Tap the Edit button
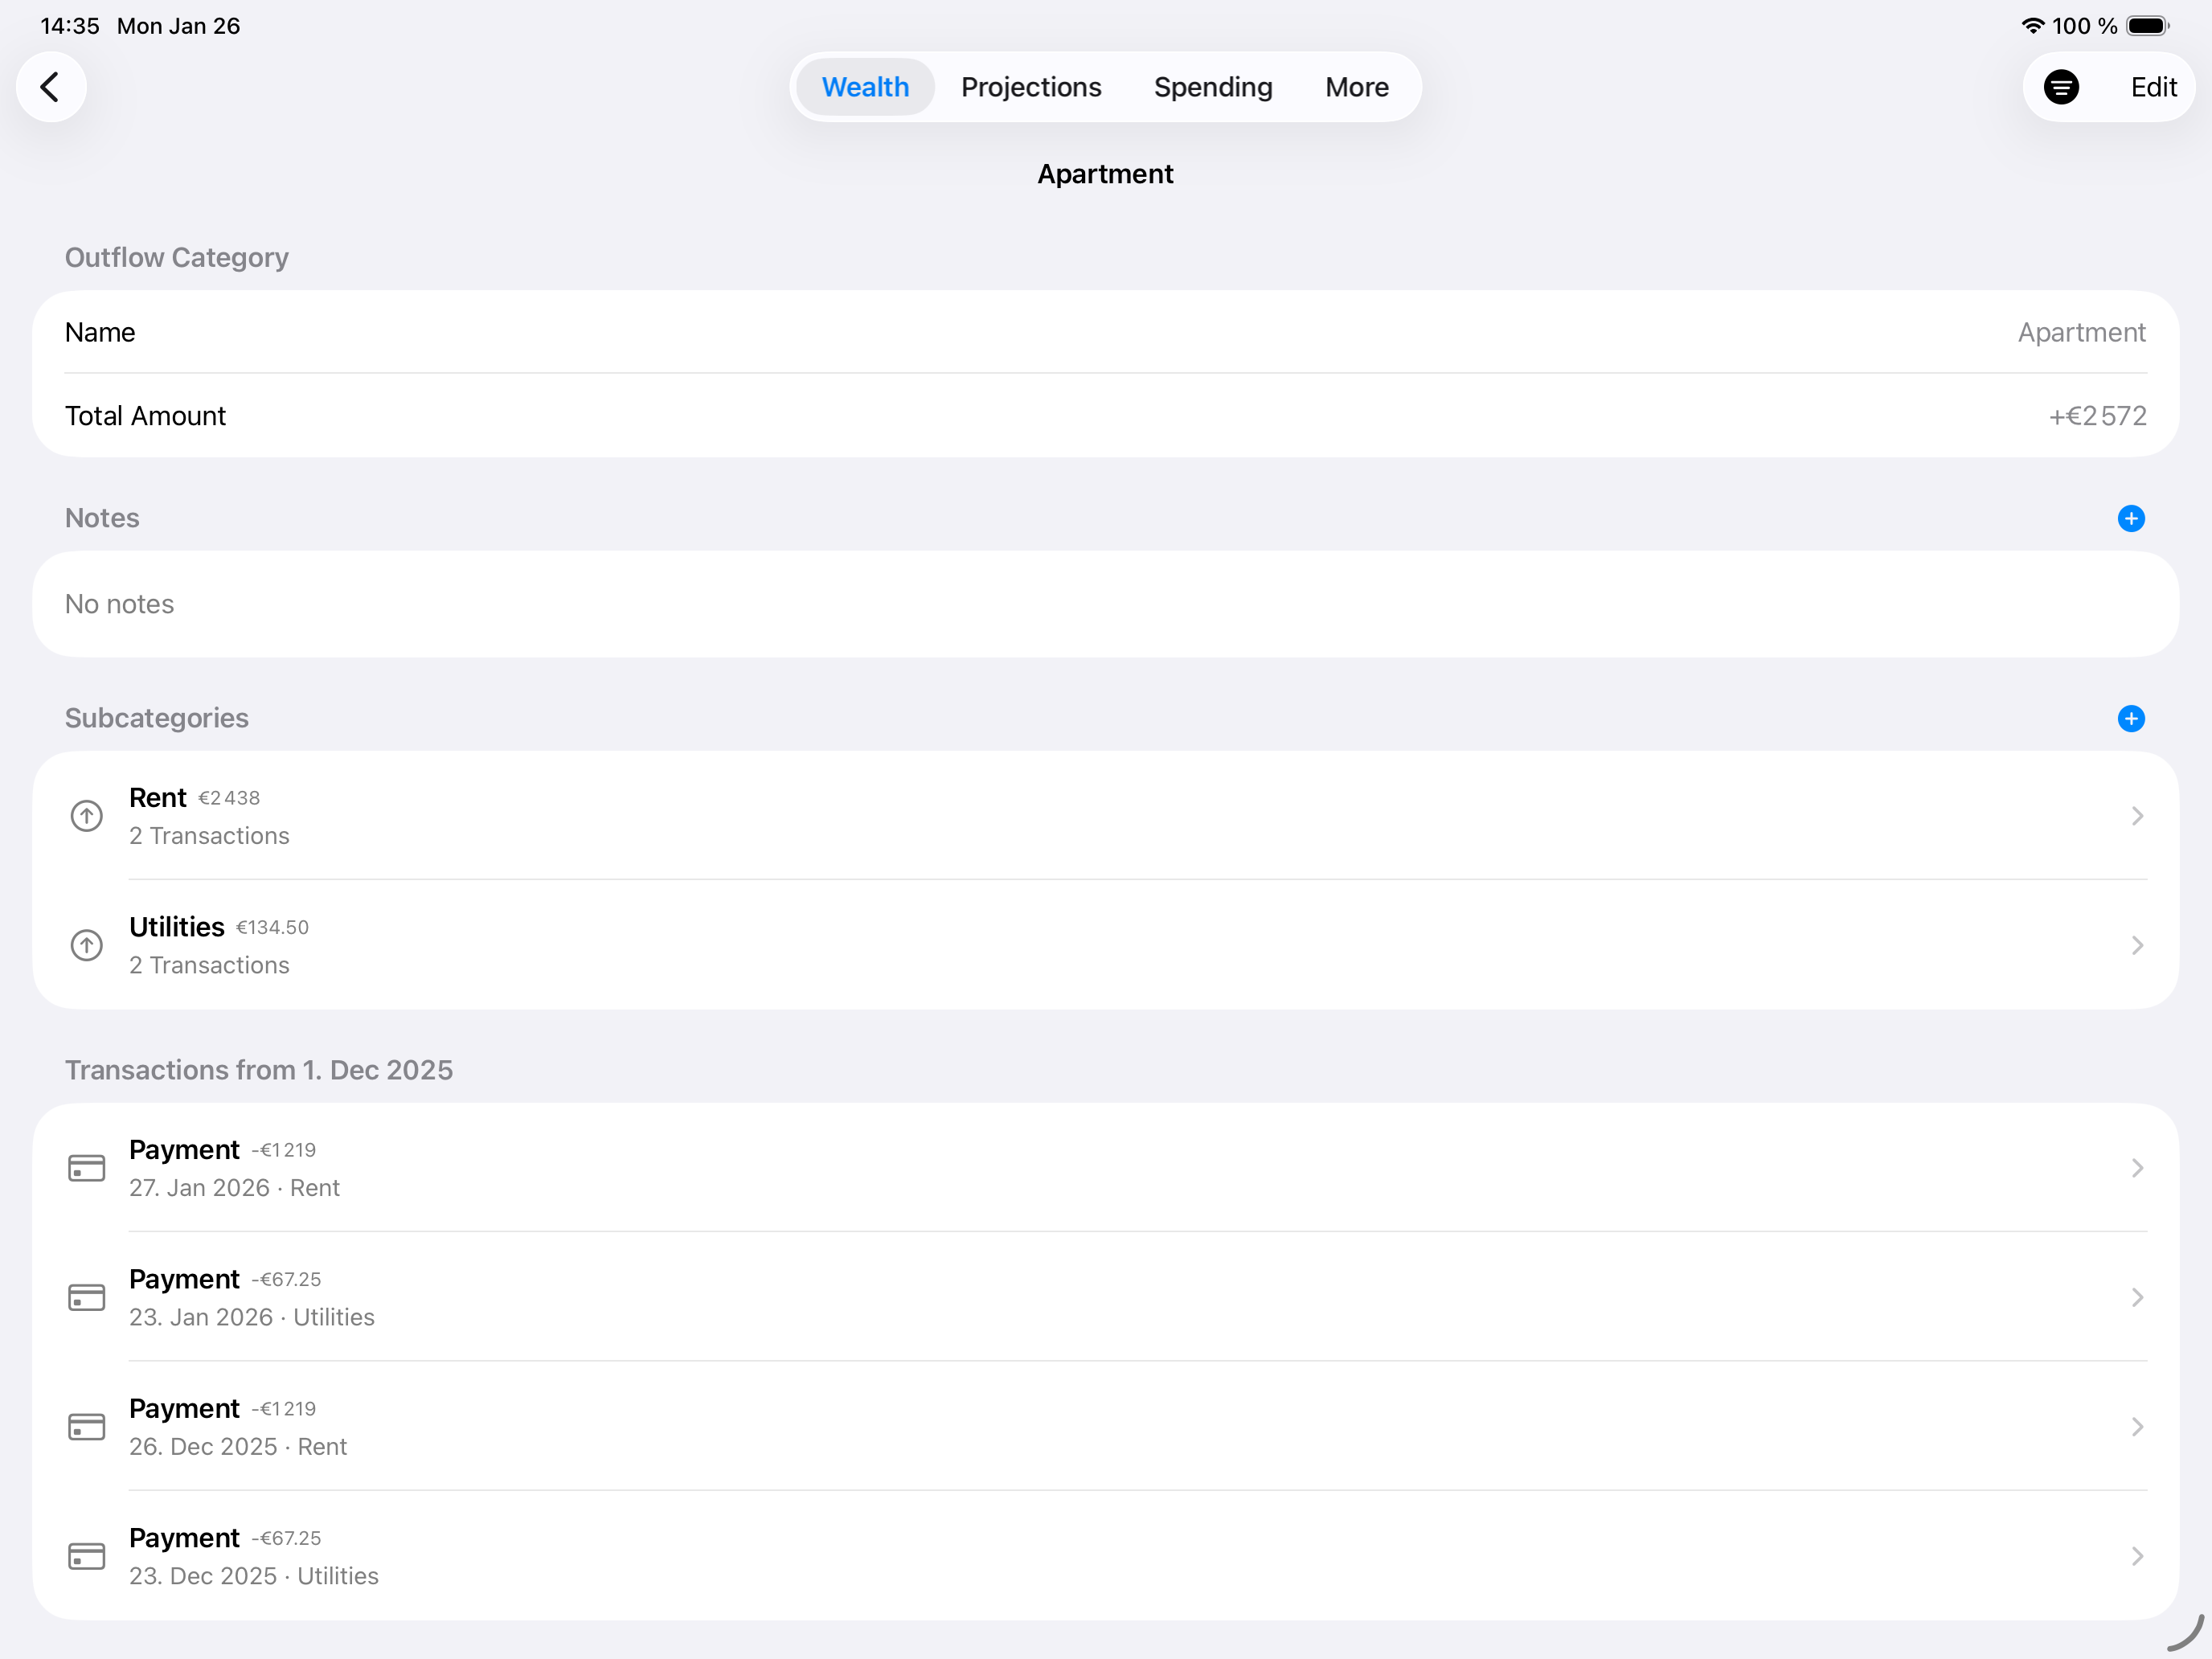 [2153, 87]
